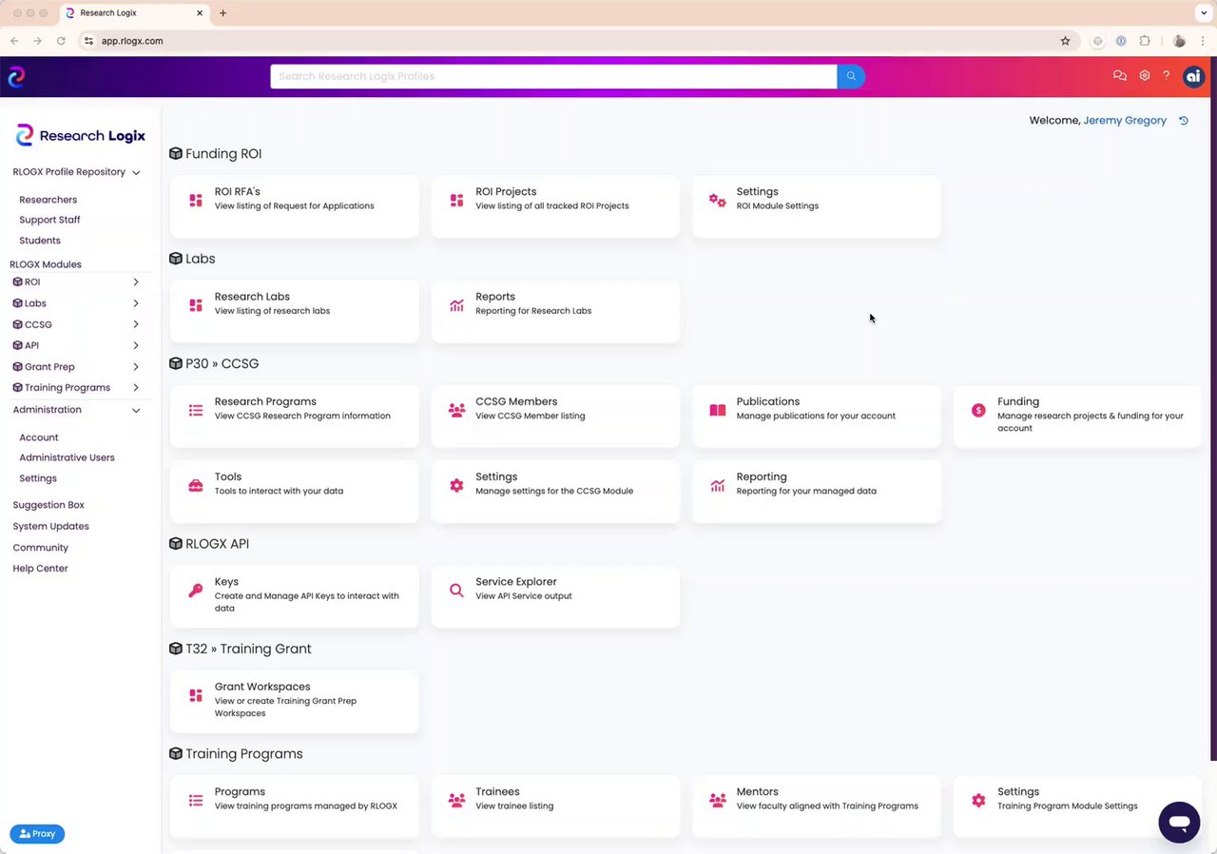
Task: Open System Updates link
Action: pyautogui.click(x=50, y=526)
